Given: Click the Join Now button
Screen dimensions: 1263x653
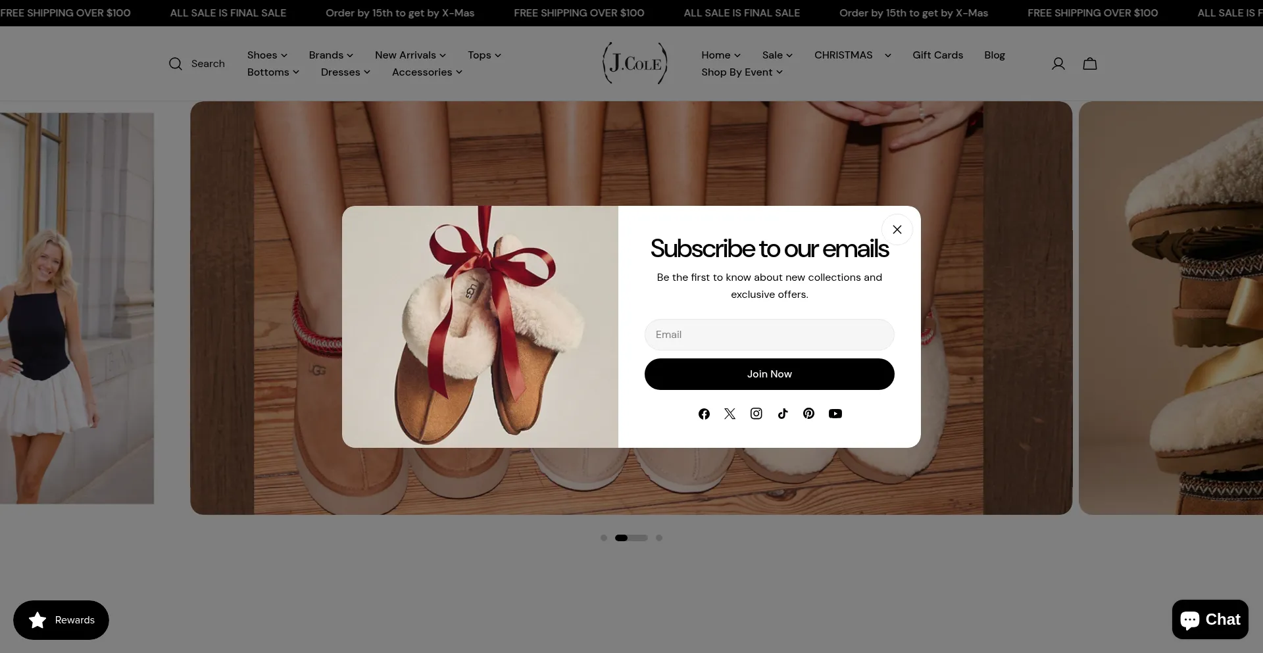Looking at the screenshot, I should point(769,374).
